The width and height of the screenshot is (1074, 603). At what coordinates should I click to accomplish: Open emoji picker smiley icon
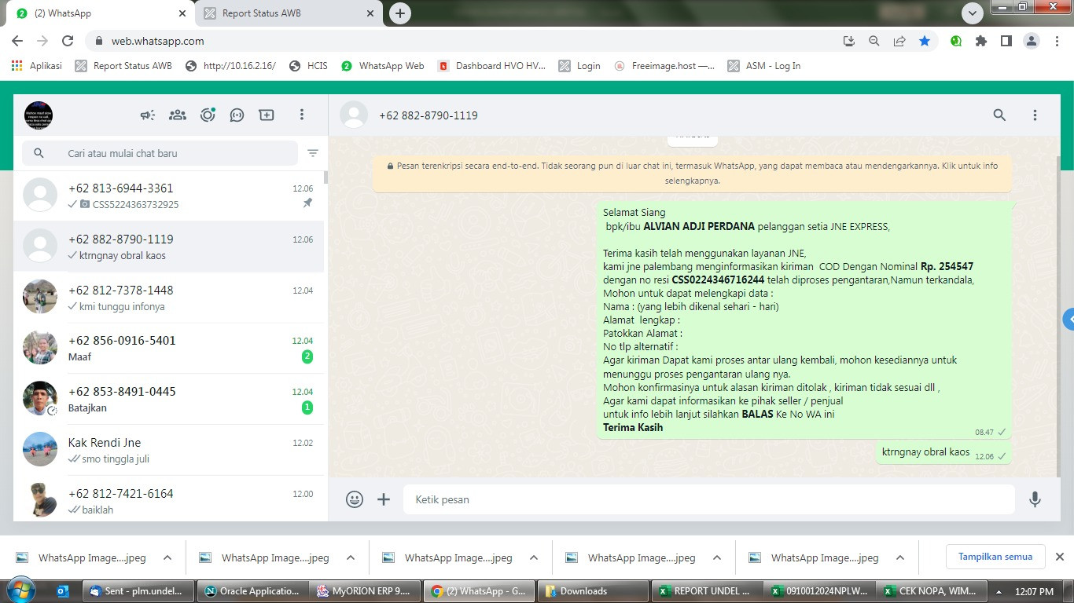click(x=355, y=499)
